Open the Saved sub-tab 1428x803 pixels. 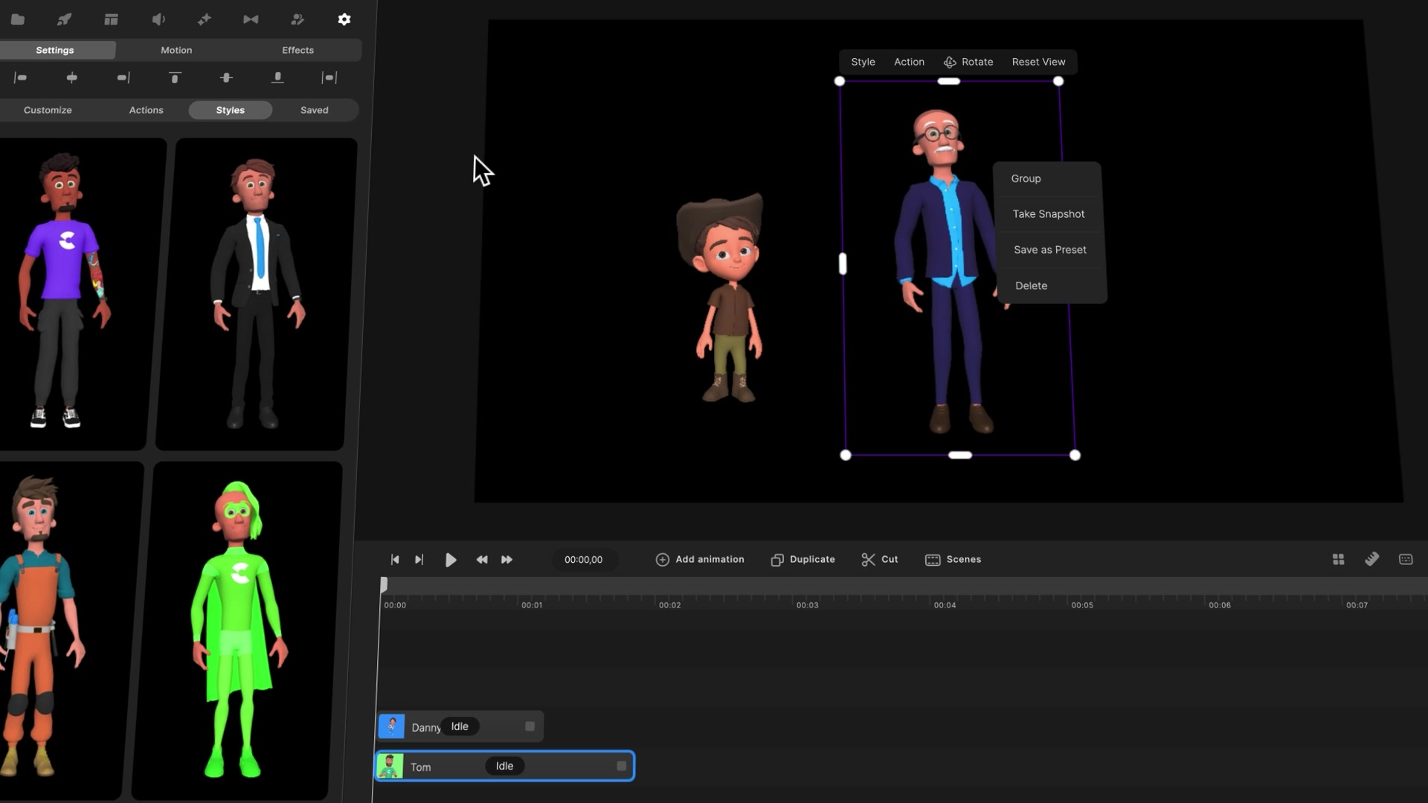tap(314, 110)
